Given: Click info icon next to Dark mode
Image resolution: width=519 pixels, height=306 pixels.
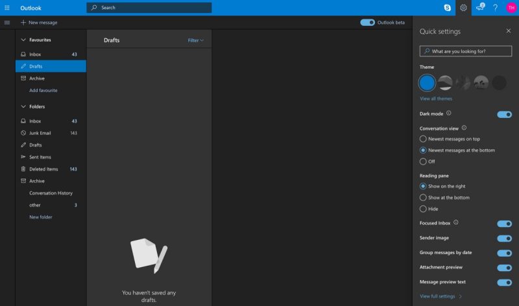Looking at the screenshot, I should [448, 113].
